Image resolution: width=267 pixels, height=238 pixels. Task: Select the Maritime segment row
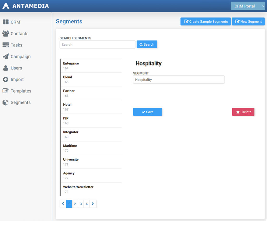click(91, 148)
